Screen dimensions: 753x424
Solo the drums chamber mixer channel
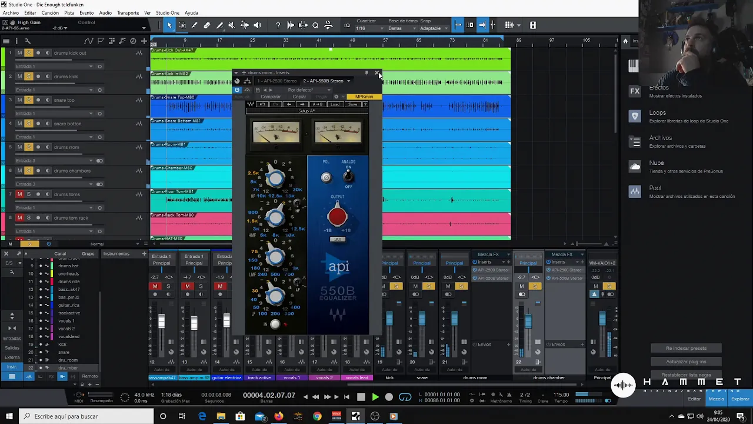coord(535,286)
